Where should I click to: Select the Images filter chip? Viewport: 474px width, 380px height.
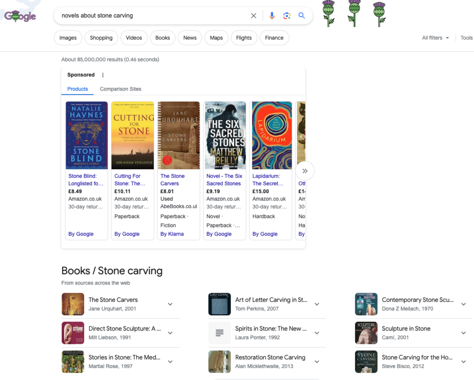click(68, 38)
